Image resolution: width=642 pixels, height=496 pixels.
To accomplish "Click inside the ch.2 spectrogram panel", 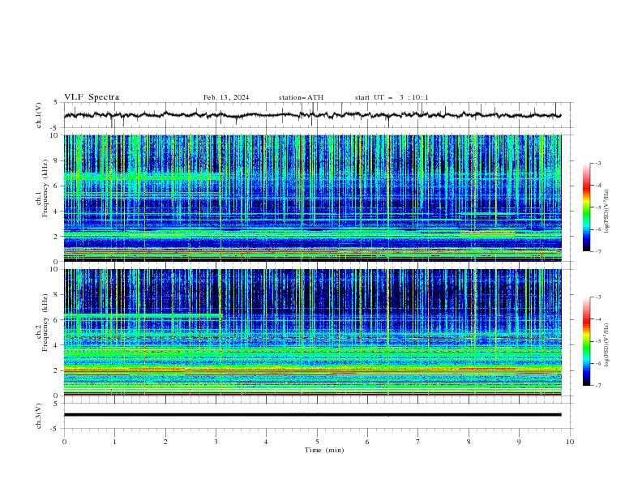I will click(x=313, y=332).
